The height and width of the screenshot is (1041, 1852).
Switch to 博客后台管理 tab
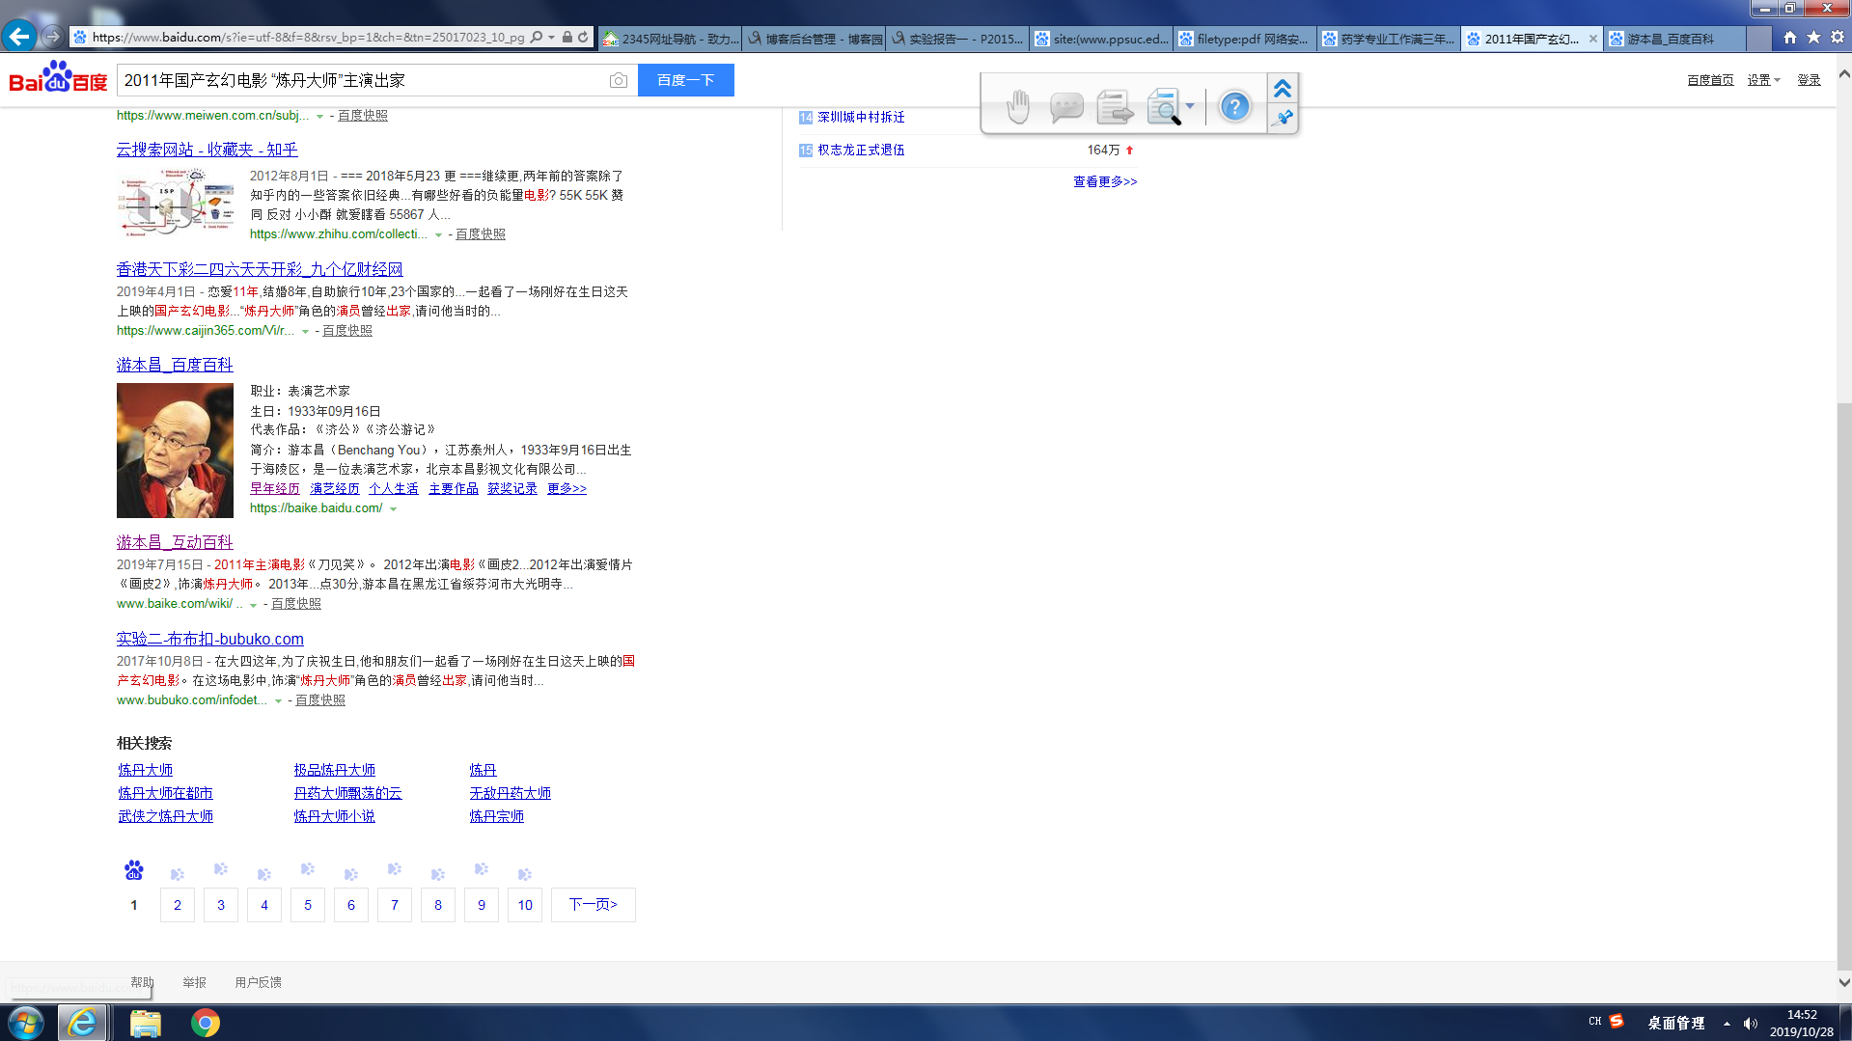(x=814, y=39)
